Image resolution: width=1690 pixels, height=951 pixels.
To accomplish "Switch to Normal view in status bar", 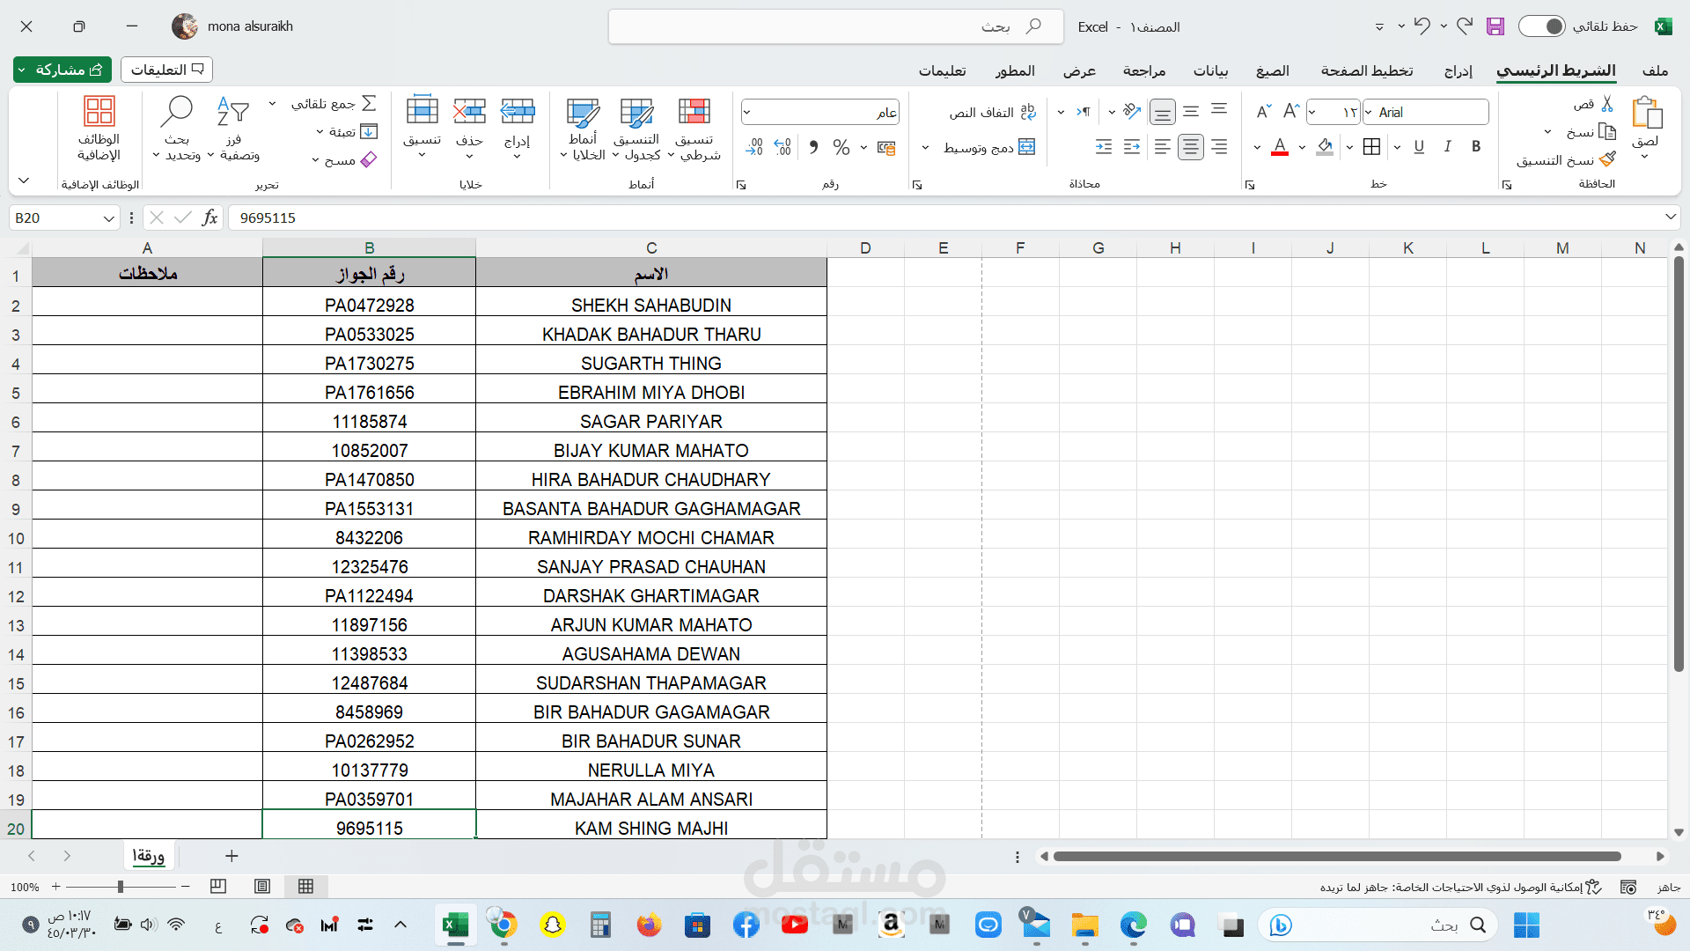I will [305, 887].
